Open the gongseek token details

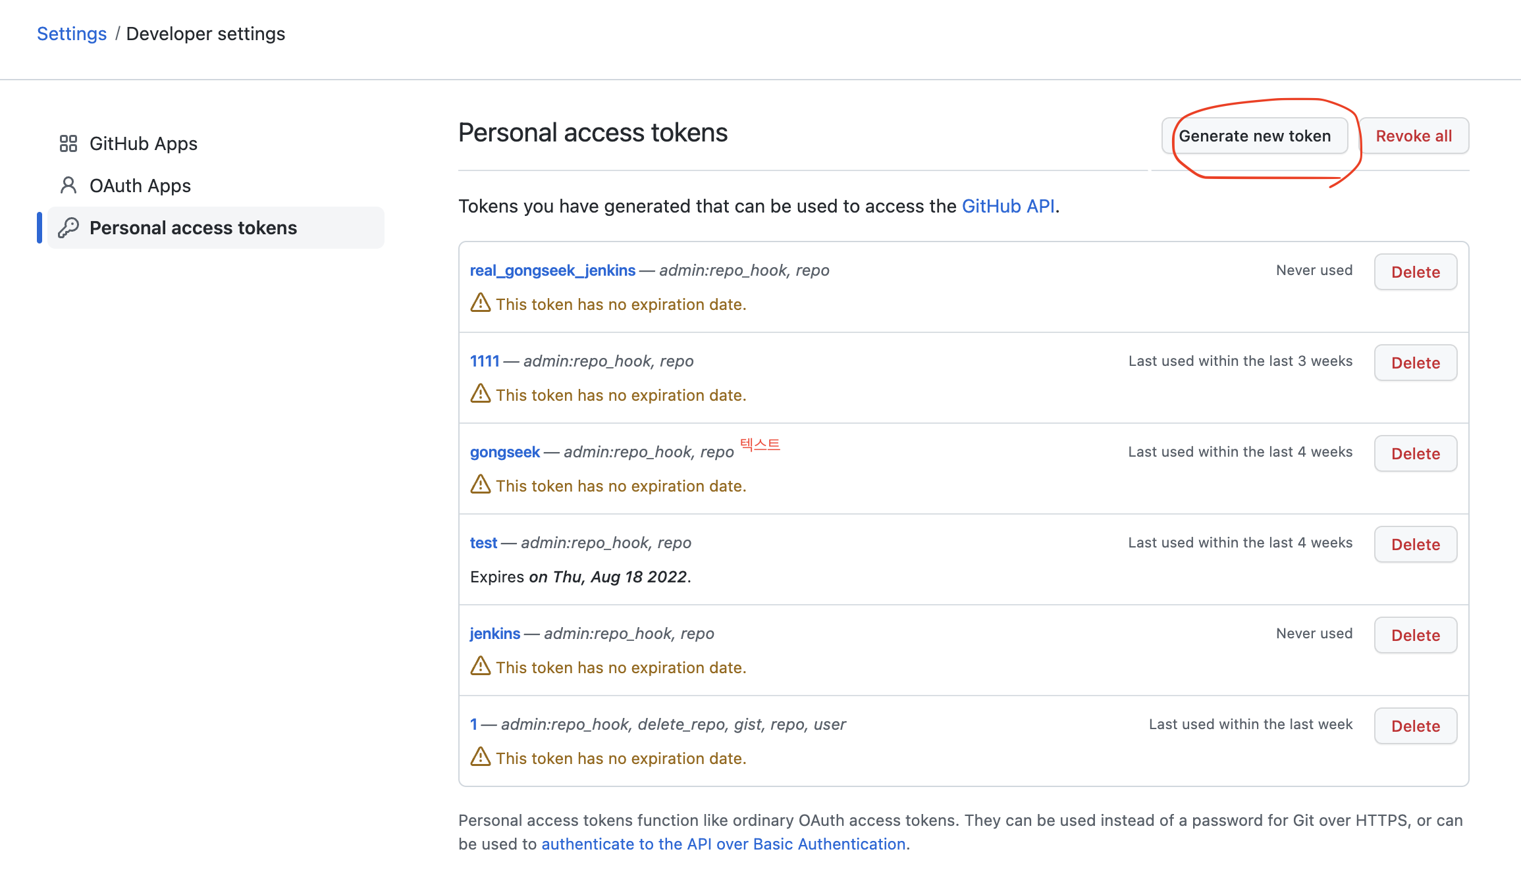(504, 452)
